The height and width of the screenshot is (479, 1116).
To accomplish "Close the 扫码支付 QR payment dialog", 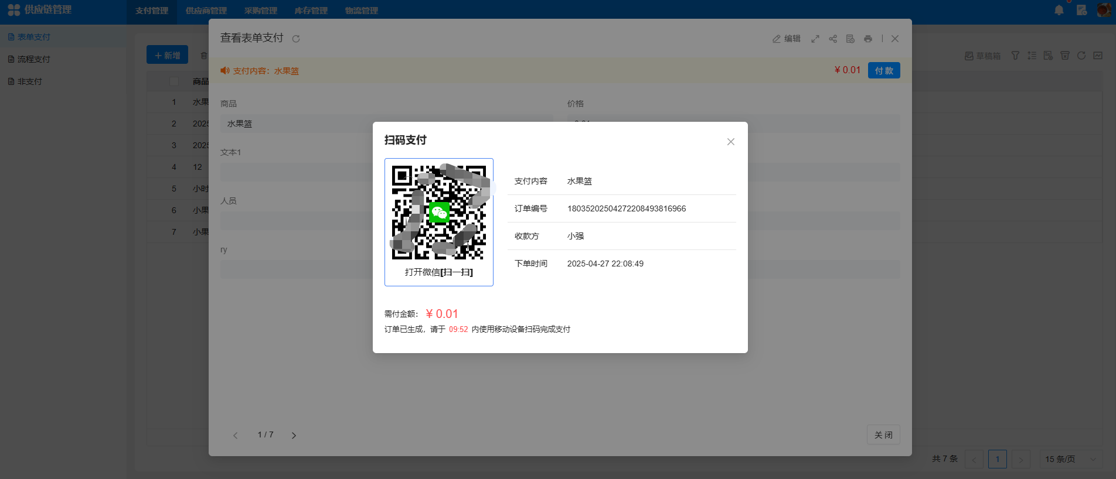I will [730, 142].
